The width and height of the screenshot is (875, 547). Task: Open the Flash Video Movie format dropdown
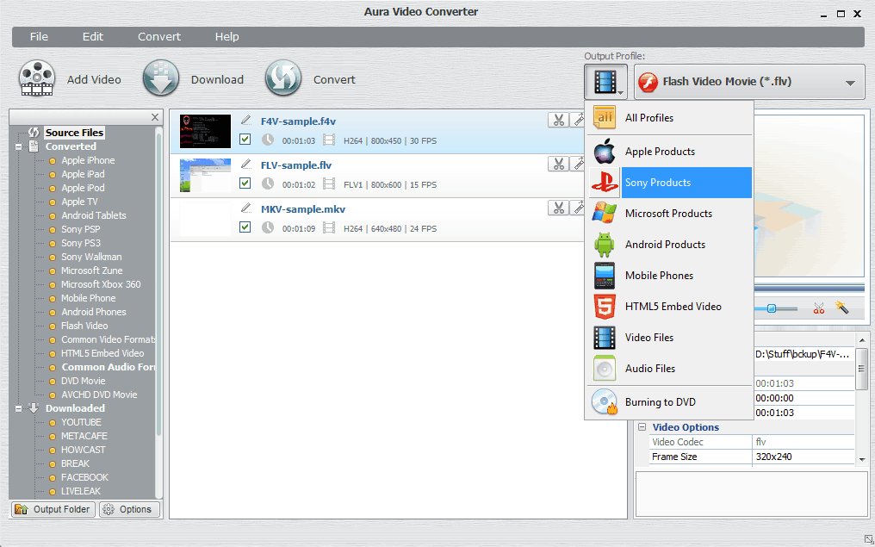(749, 82)
